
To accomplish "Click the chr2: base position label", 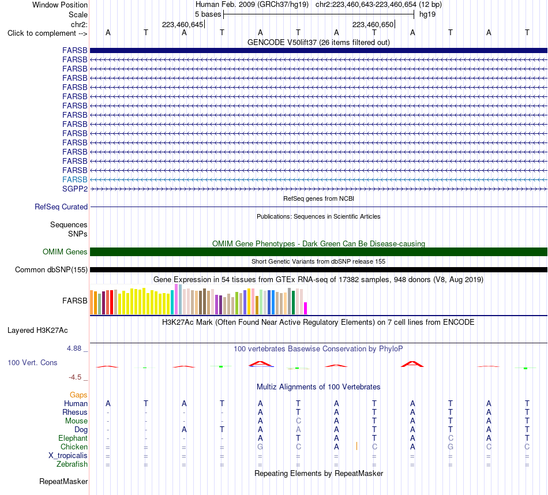I will 79,24.
